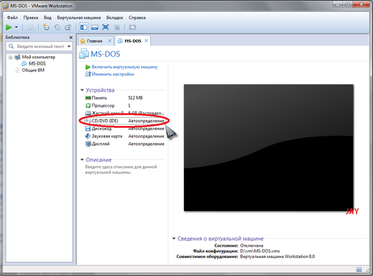Open the Файл menu
373x276 pixels.
coord(12,17)
